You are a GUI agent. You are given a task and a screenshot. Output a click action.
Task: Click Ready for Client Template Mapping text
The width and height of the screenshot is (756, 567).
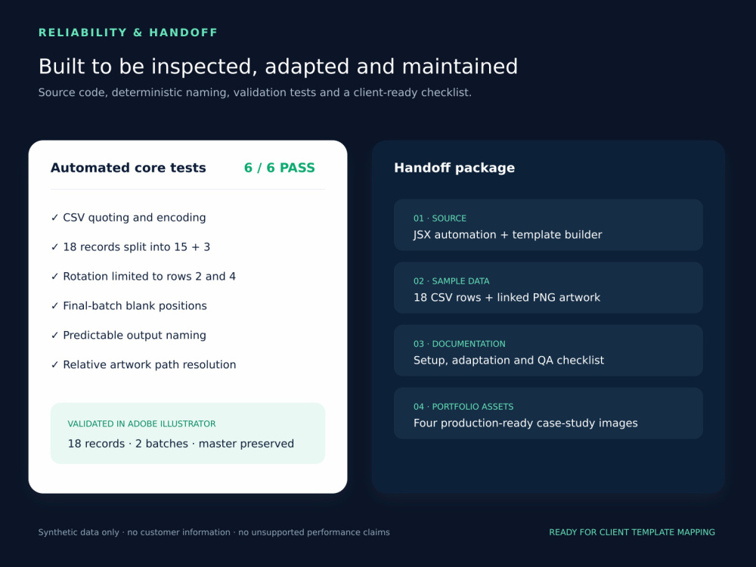click(632, 532)
